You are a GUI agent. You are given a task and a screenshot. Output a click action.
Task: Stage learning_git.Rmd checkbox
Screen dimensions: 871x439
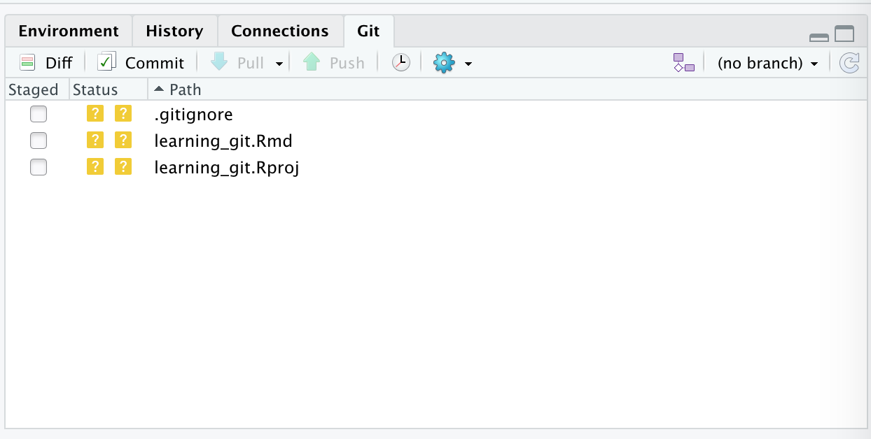click(39, 141)
